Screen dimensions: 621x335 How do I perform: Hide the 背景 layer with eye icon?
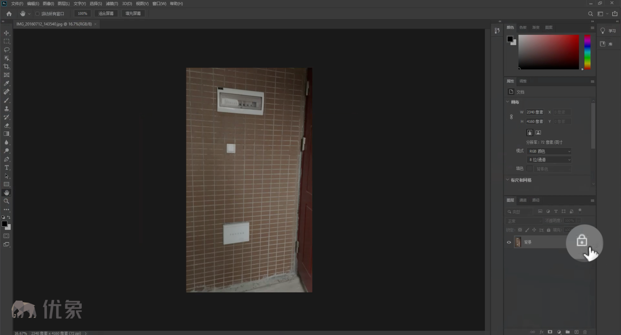click(x=509, y=242)
